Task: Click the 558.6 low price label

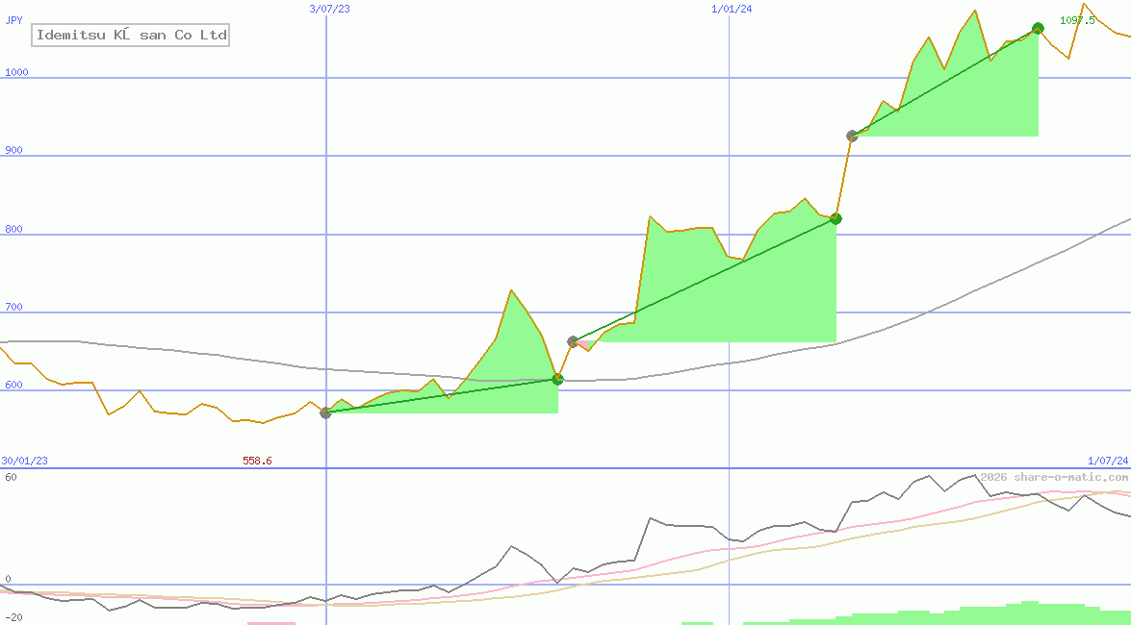Action: pyautogui.click(x=257, y=461)
